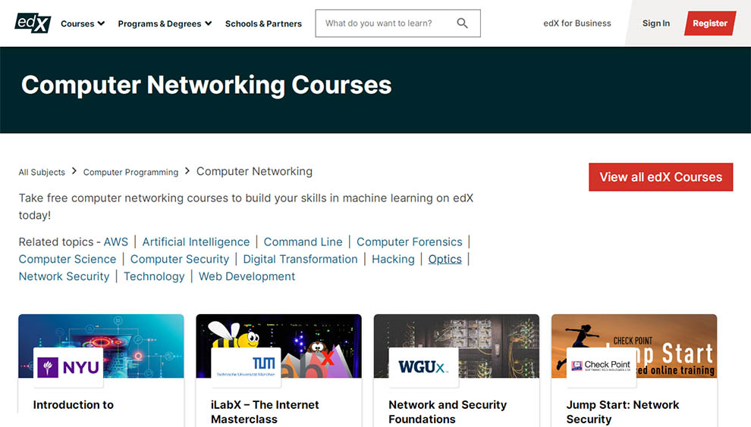751x427 pixels.
Task: Click the Hacking topic link
Action: click(393, 259)
